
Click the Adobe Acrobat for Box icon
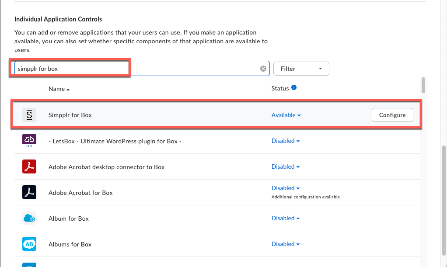point(29,192)
